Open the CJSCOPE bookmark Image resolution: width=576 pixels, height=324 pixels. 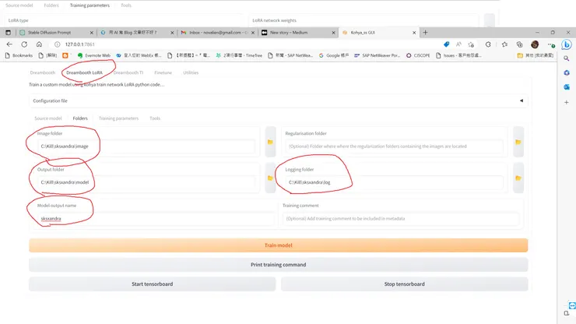pyautogui.click(x=418, y=55)
